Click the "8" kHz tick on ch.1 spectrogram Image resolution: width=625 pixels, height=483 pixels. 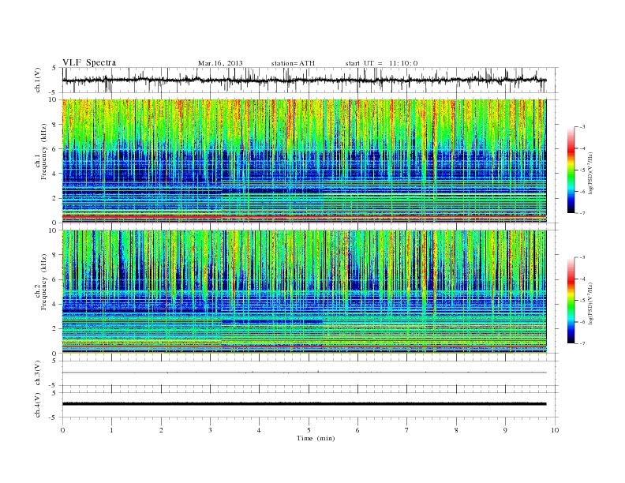[x=55, y=125]
